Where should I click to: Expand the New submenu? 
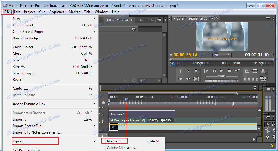coord(54,19)
